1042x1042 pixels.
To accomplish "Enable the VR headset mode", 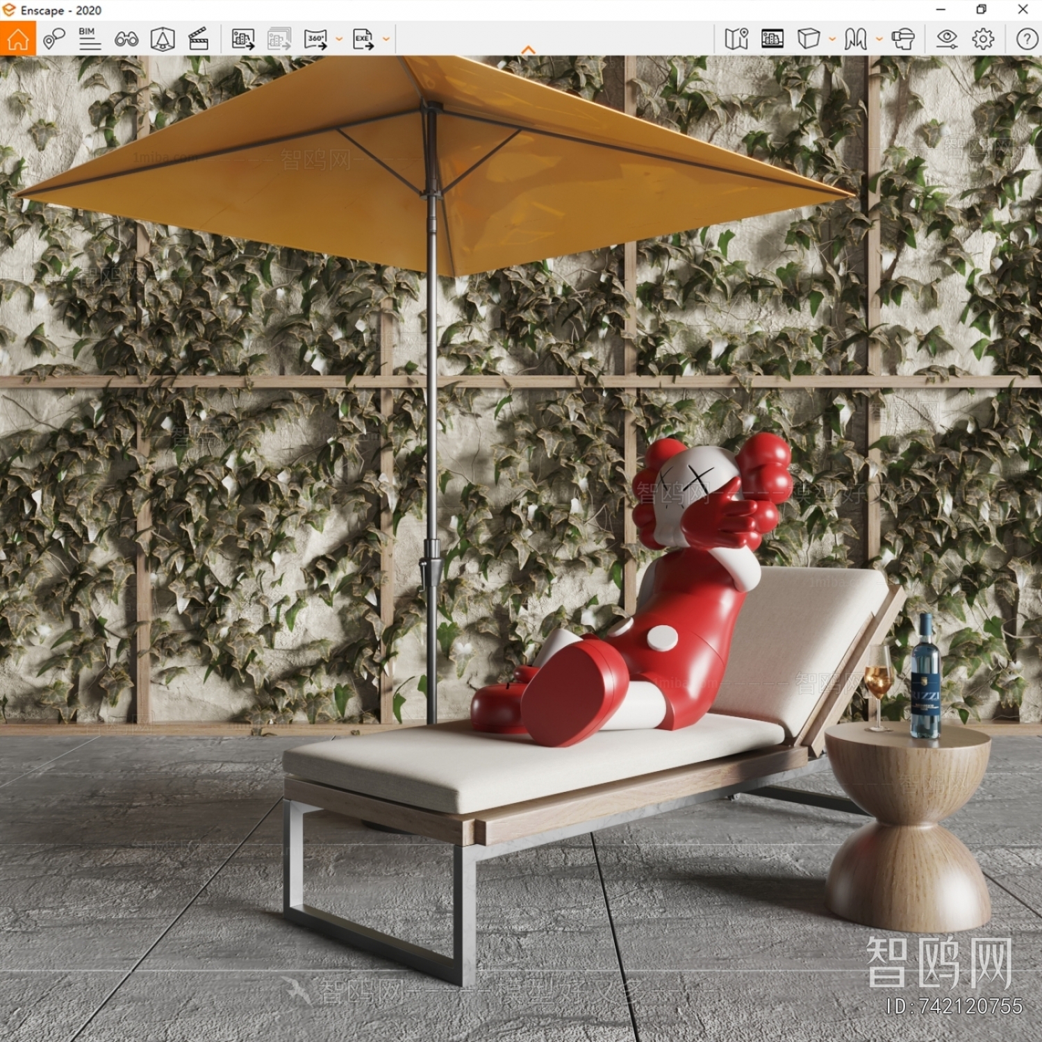I will 903,39.
